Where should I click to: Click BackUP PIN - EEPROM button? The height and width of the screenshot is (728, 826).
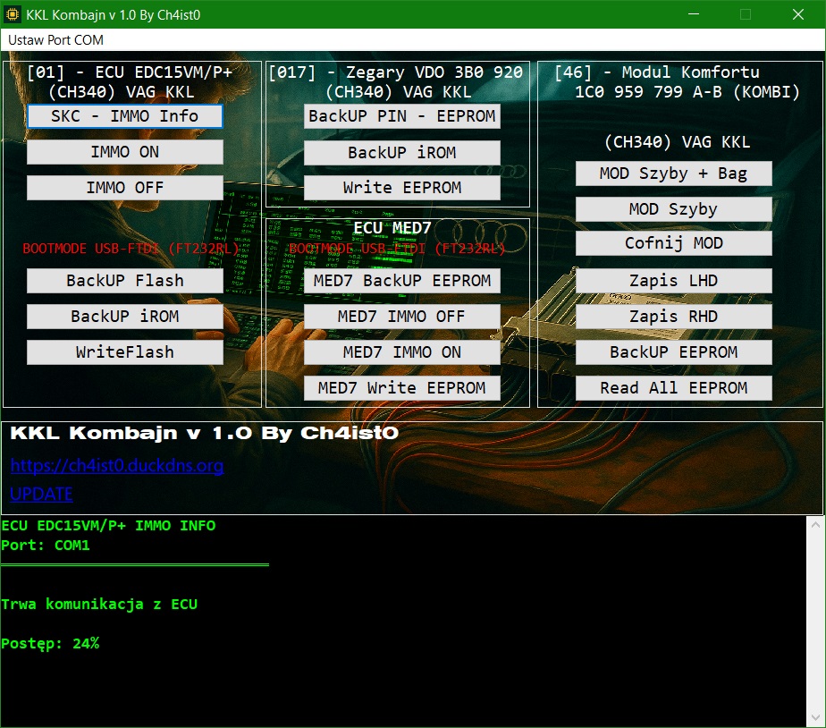pos(401,116)
